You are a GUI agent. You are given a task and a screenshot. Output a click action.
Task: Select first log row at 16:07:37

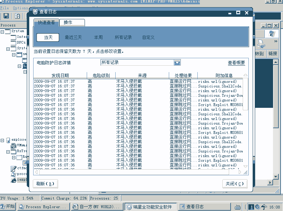[x=138, y=82]
